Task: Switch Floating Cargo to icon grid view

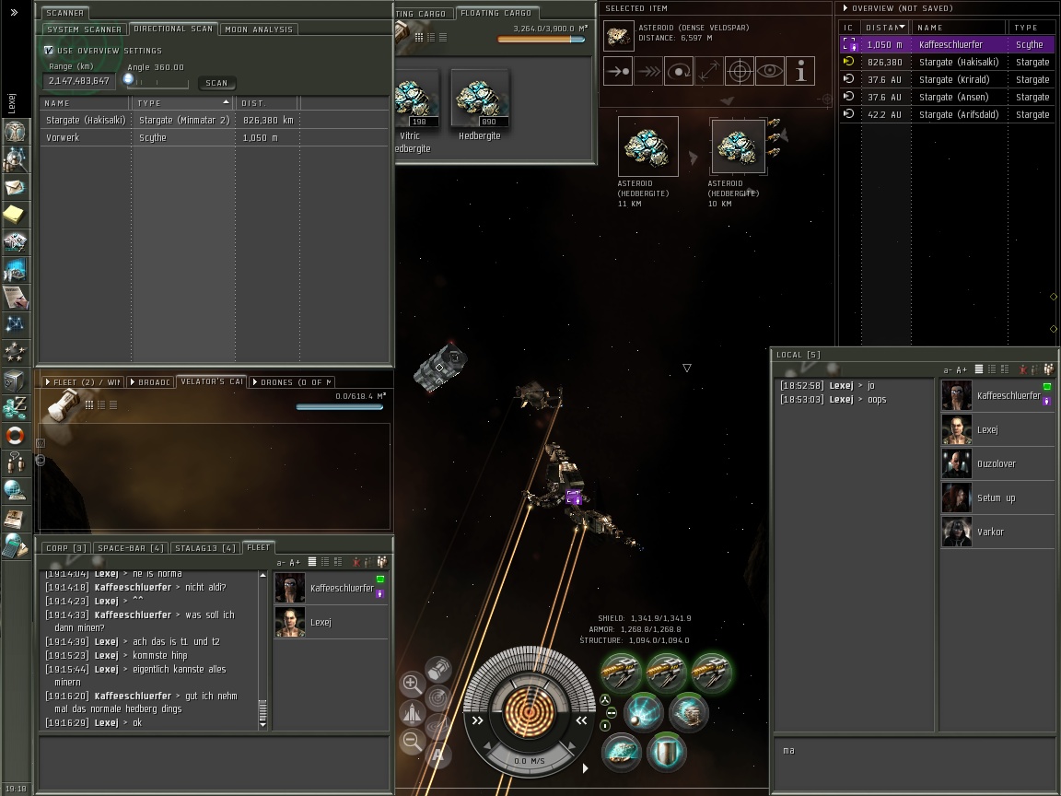Action: 419,37
